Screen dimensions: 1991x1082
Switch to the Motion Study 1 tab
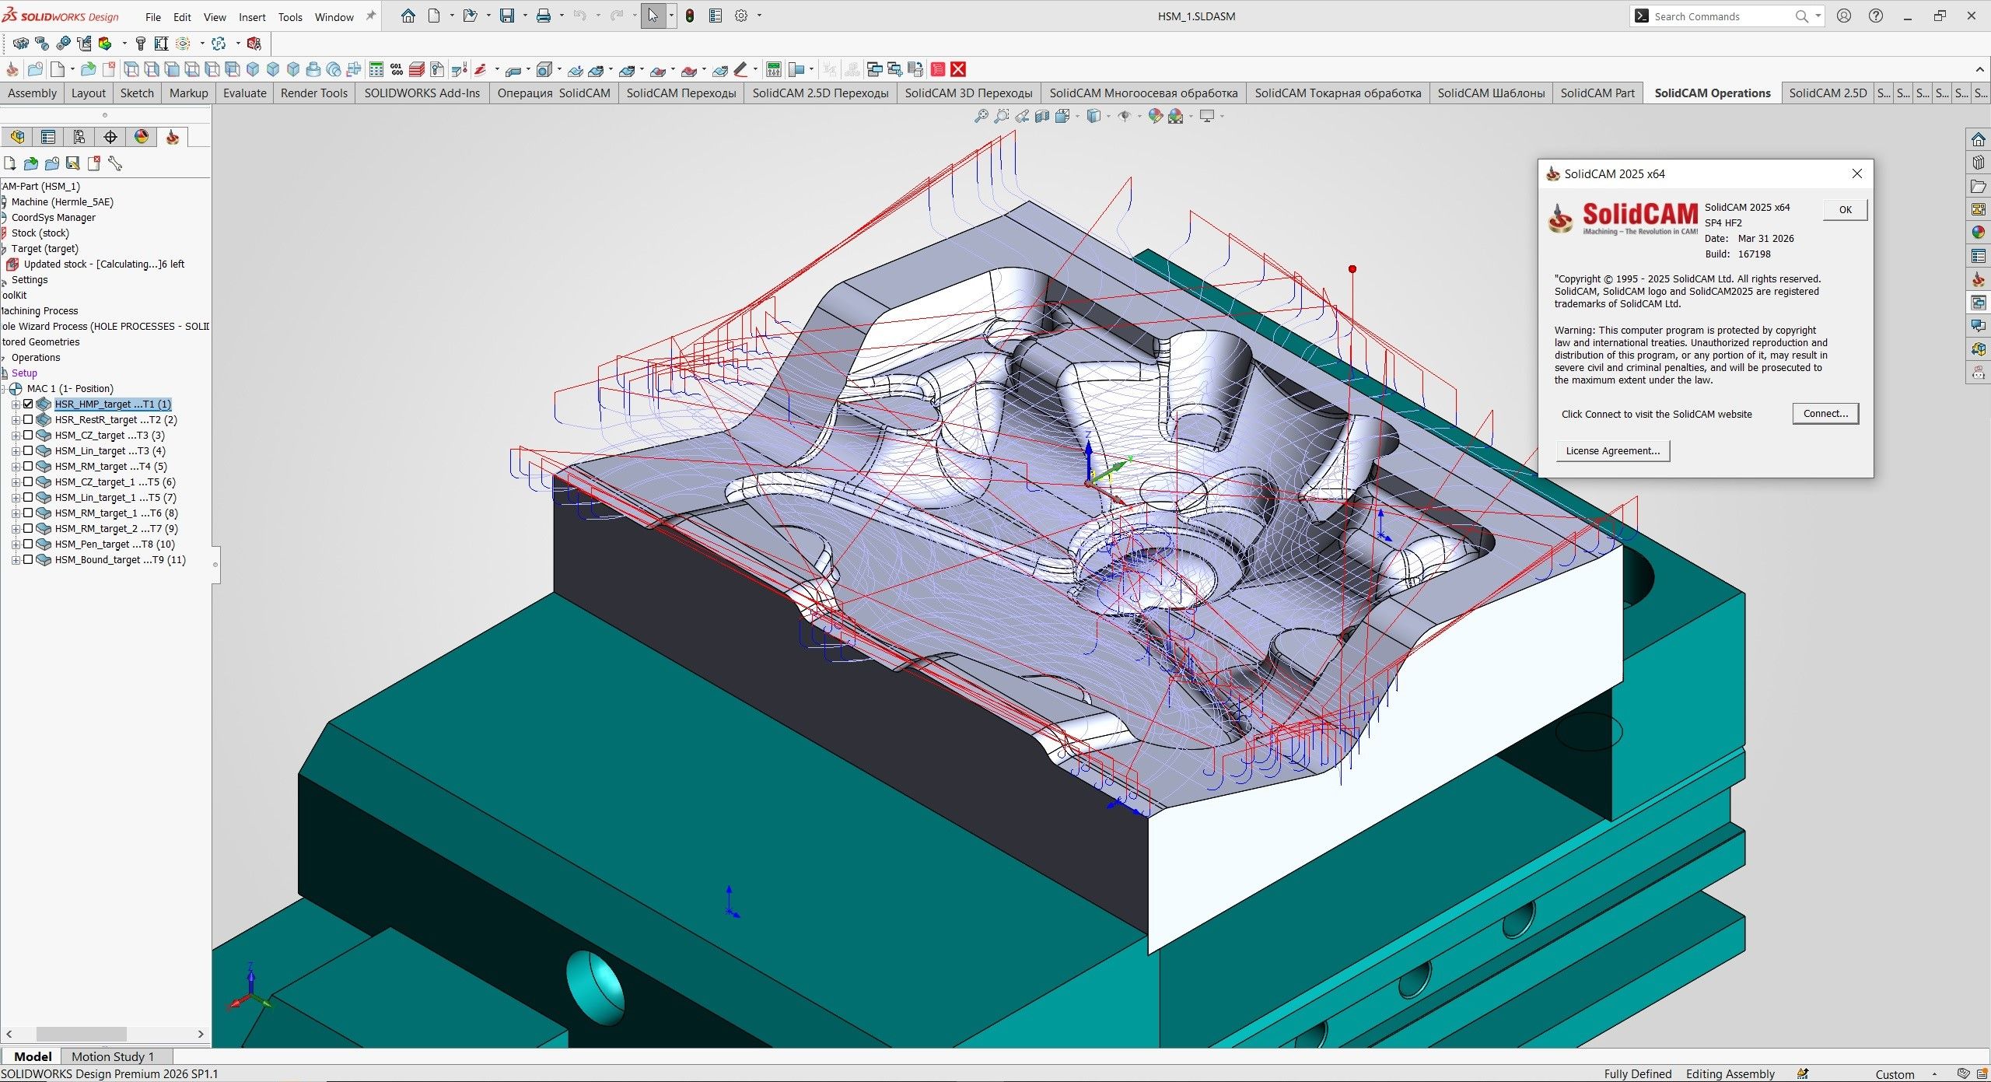coord(113,1056)
